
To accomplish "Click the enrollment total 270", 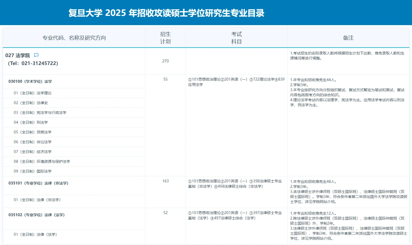I will 165,61.
